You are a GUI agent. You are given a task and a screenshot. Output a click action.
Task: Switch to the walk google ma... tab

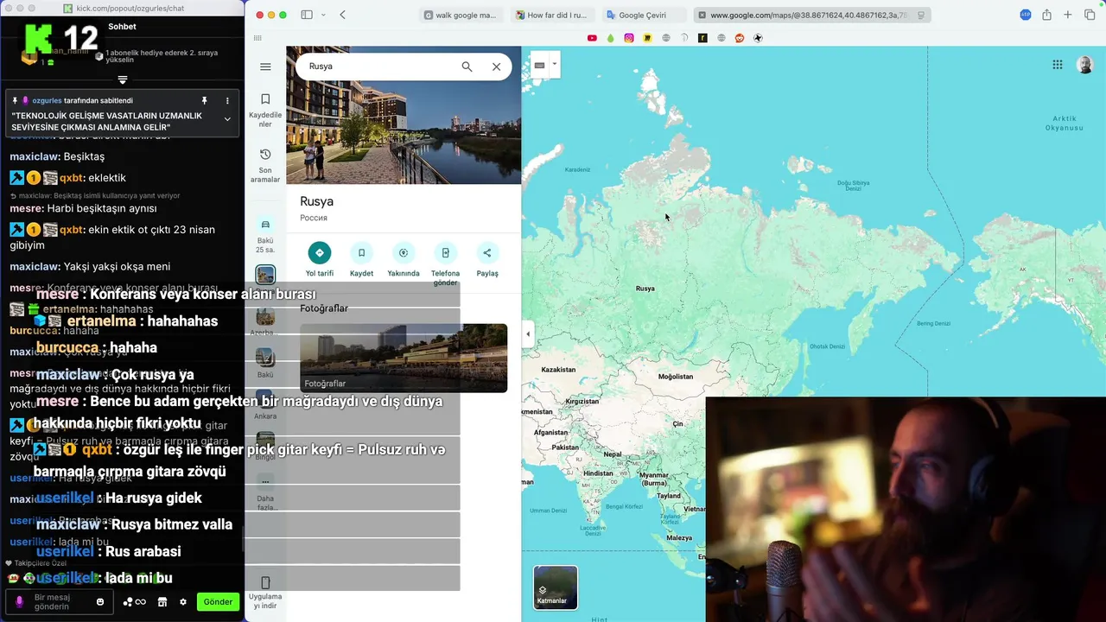tap(463, 15)
